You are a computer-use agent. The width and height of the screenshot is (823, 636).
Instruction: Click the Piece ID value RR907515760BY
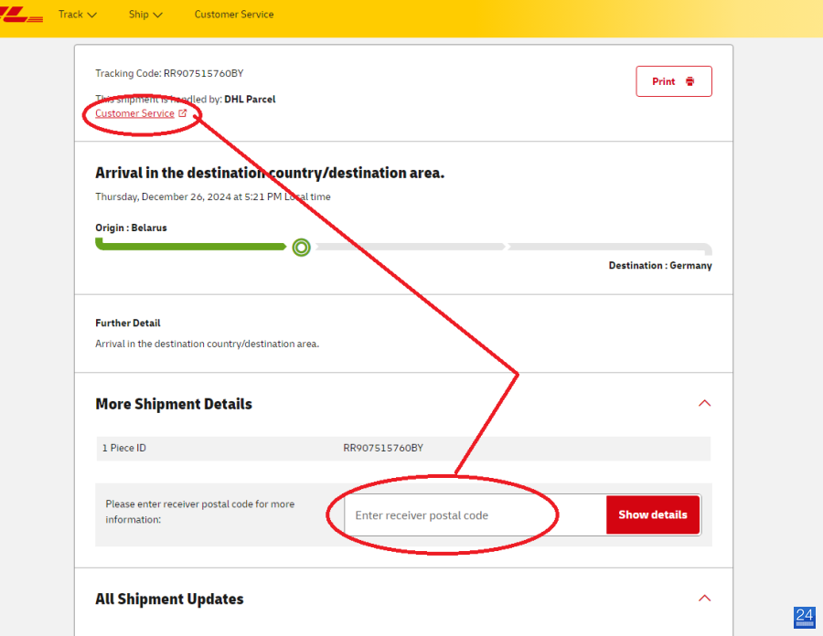[x=383, y=449]
